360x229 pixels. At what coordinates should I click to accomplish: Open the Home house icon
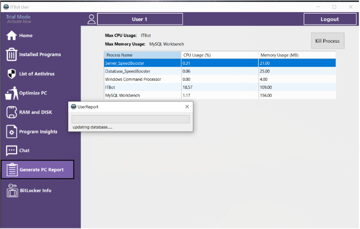tap(12, 36)
